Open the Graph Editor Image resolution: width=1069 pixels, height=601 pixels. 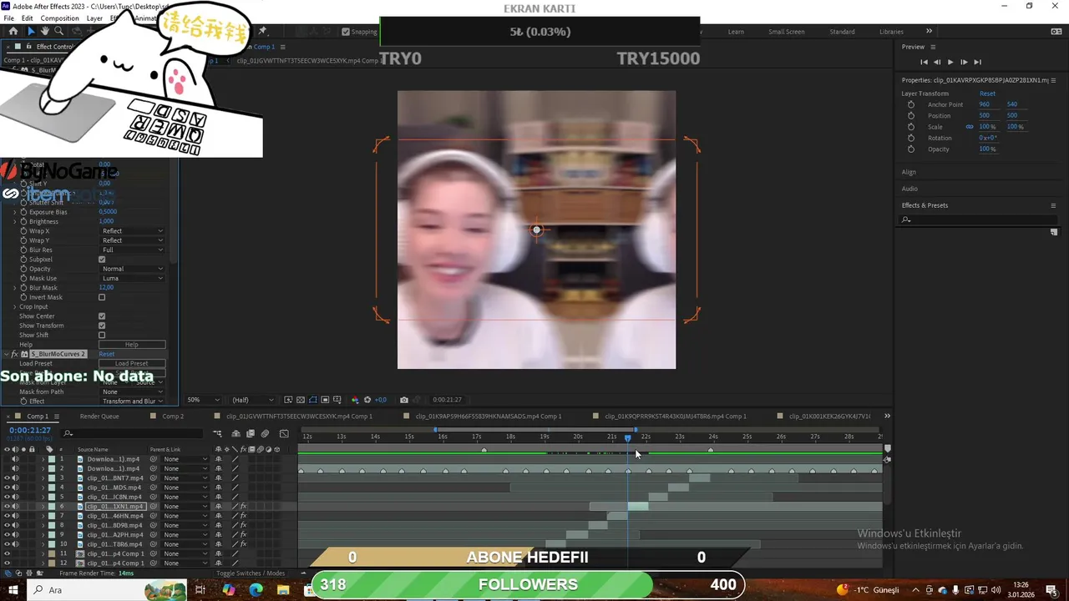(284, 433)
